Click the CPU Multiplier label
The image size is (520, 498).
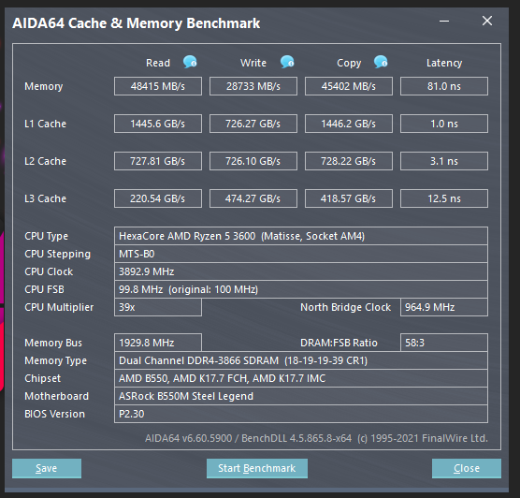point(59,307)
